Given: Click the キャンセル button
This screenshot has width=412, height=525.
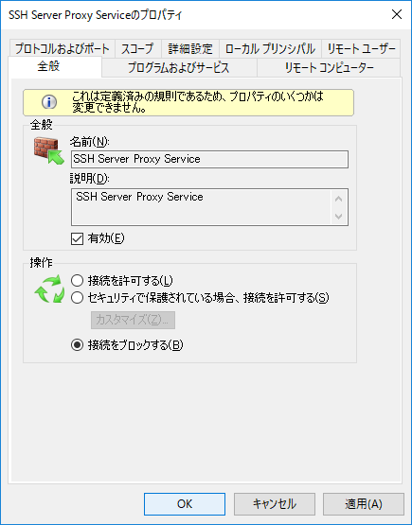Looking at the screenshot, I should point(275,504).
